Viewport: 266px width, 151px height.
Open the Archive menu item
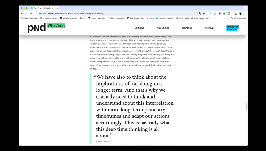tap(209, 28)
